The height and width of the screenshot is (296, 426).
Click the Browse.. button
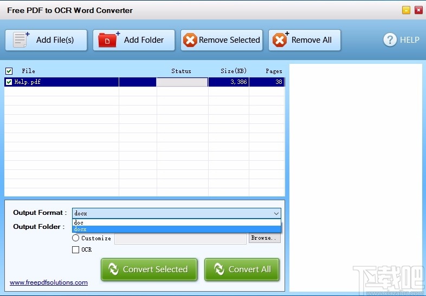click(x=264, y=238)
